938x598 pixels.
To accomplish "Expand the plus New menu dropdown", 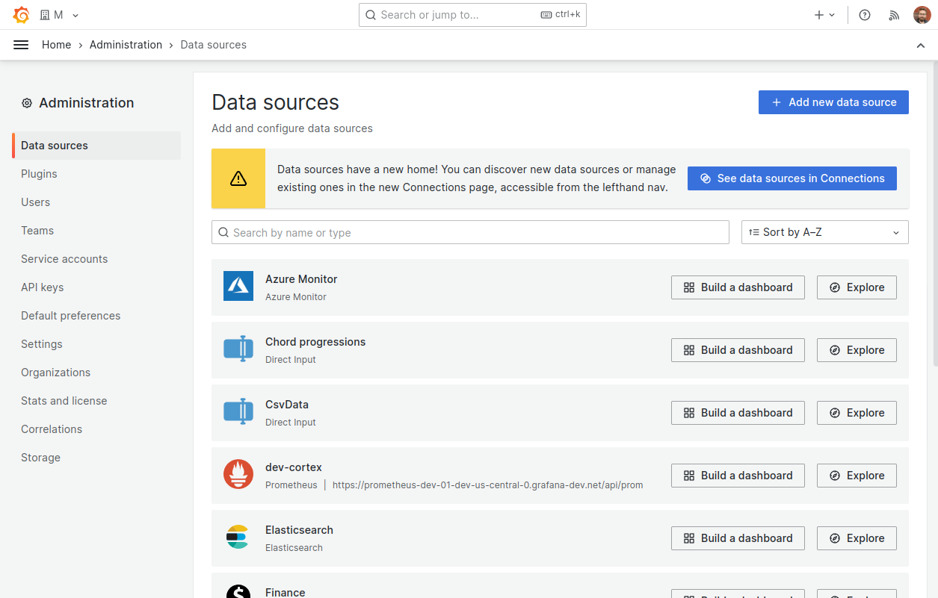I will point(825,15).
